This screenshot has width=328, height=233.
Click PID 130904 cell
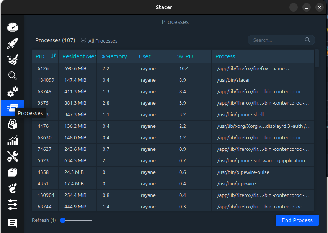click(x=46, y=195)
